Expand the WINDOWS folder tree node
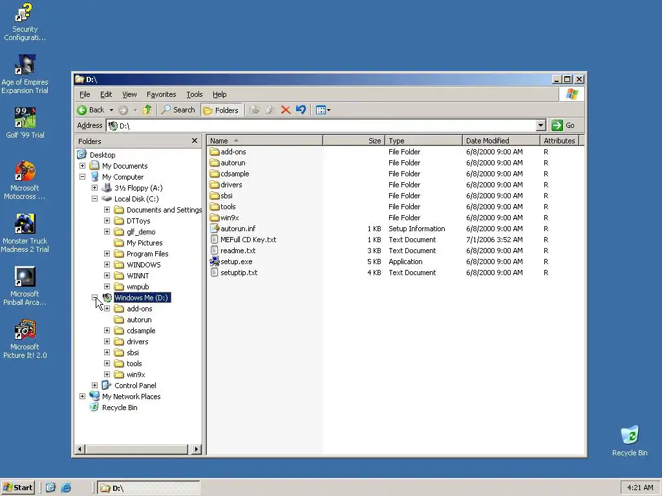This screenshot has width=662, height=496. coord(107,264)
